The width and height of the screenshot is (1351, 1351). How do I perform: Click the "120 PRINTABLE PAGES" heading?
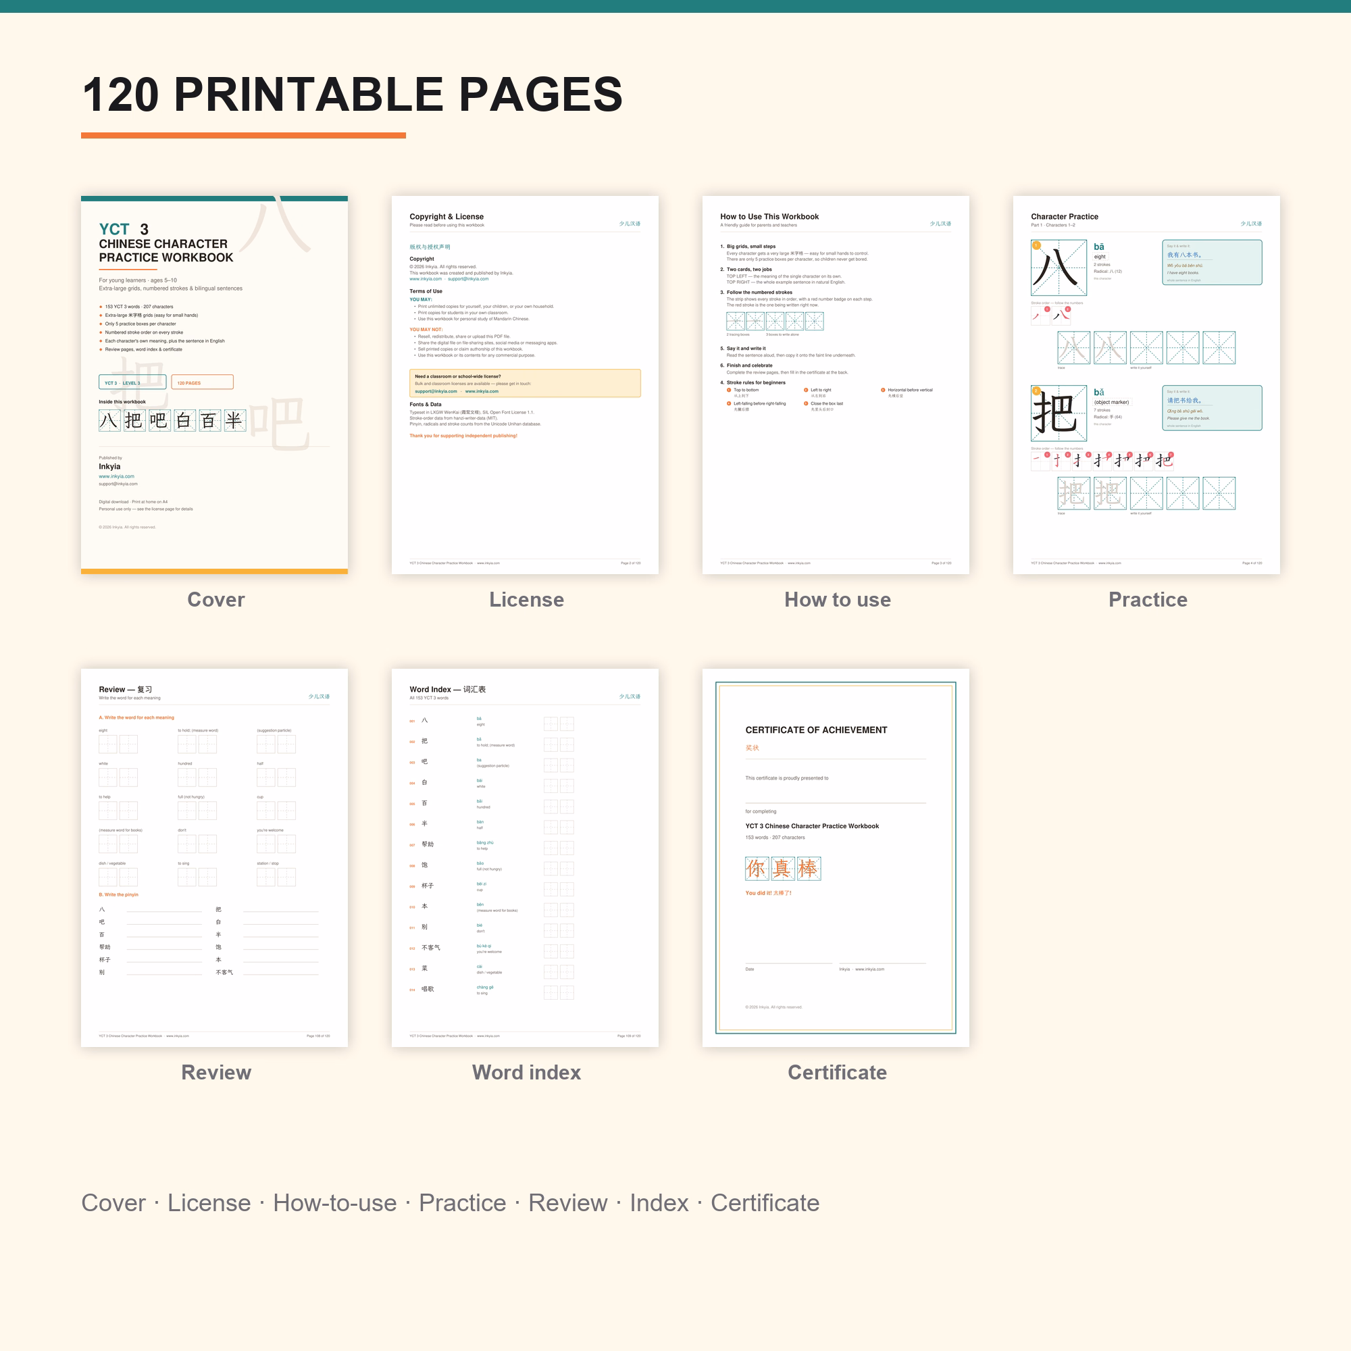353,95
